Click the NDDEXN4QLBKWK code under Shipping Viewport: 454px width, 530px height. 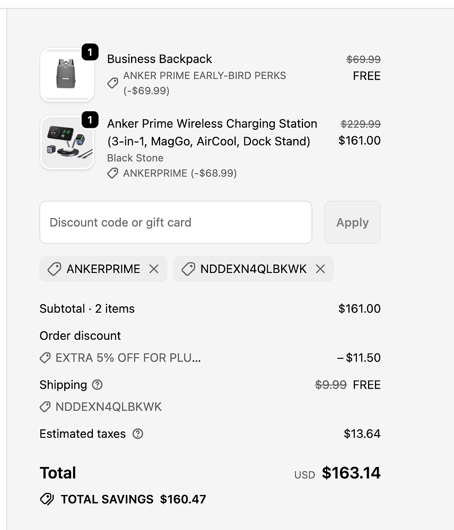click(108, 407)
